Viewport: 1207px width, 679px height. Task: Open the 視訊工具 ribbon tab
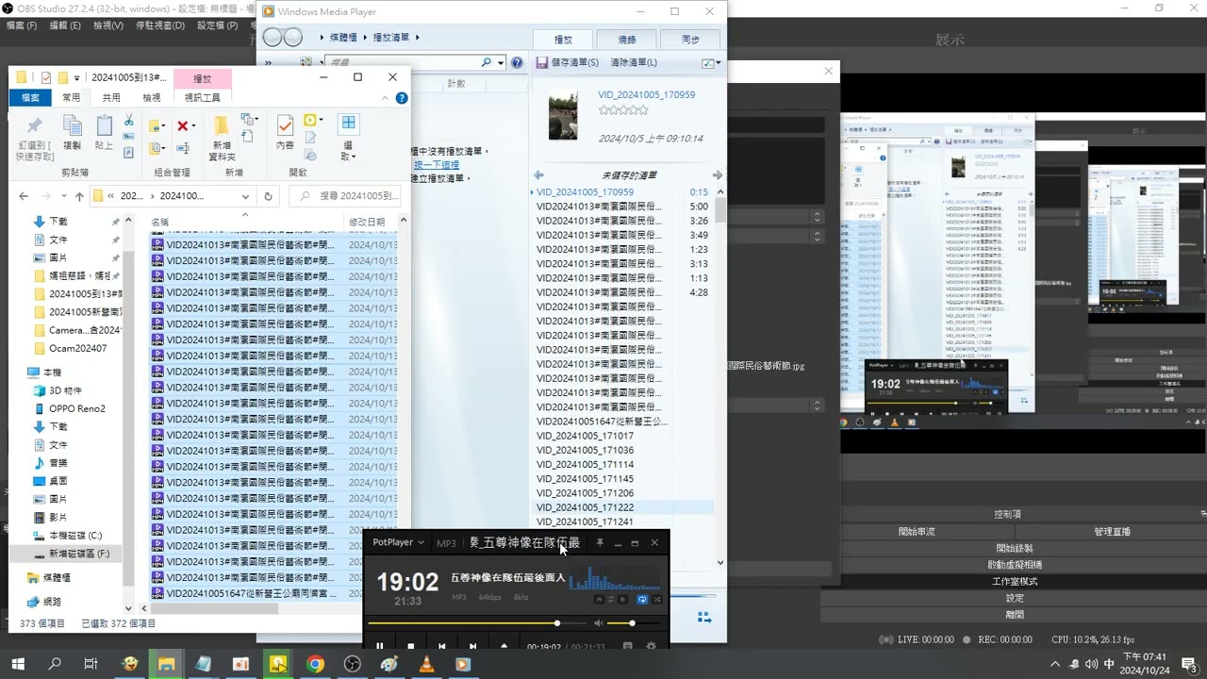[x=203, y=97]
